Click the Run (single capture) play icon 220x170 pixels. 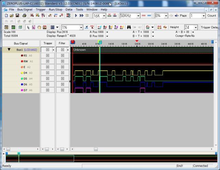point(76,16)
